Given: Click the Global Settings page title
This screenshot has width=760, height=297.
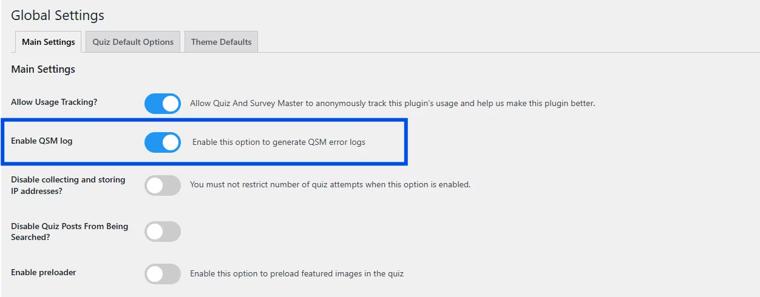Looking at the screenshot, I should [58, 15].
